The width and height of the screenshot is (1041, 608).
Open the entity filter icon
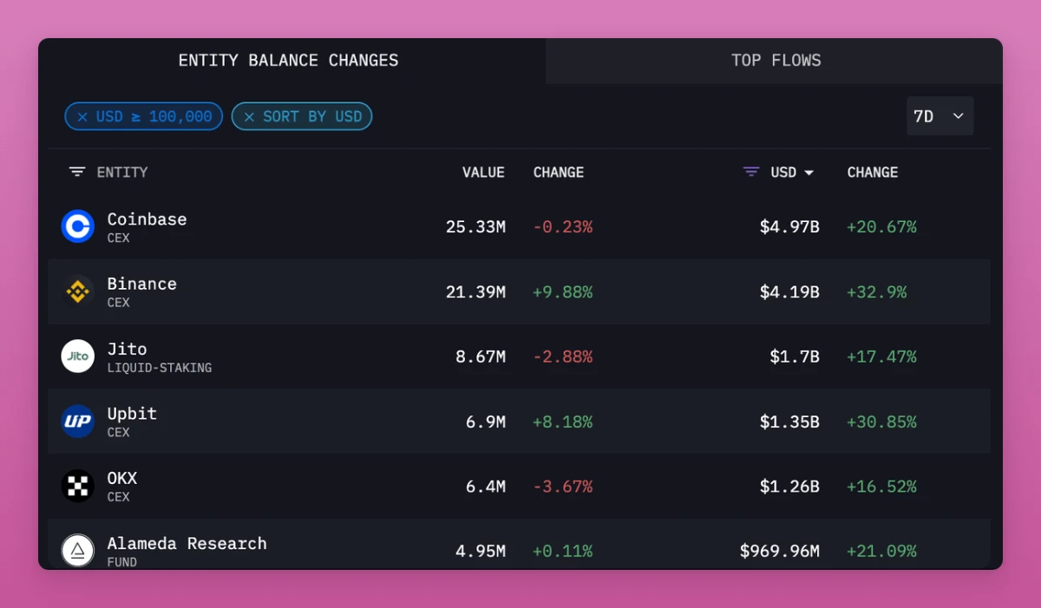click(x=77, y=173)
